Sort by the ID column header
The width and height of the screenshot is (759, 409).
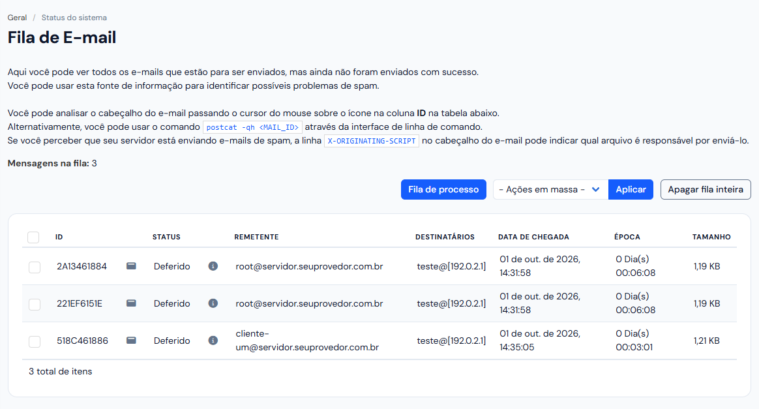(59, 237)
